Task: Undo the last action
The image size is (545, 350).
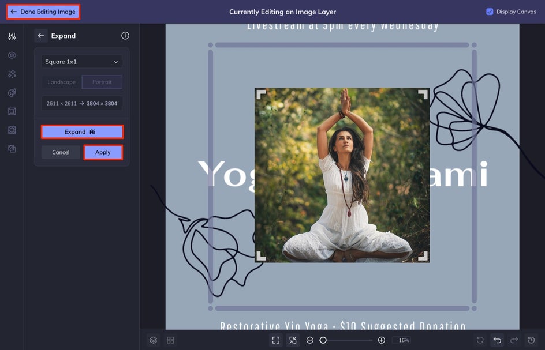Action: [497, 340]
